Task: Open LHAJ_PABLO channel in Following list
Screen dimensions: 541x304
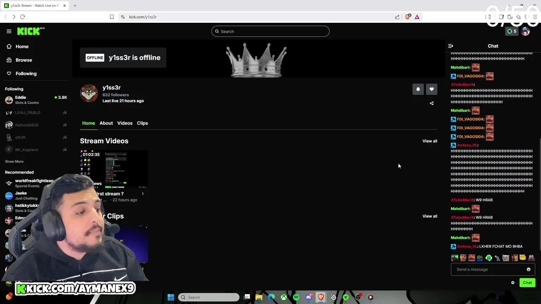Action: pos(36,113)
